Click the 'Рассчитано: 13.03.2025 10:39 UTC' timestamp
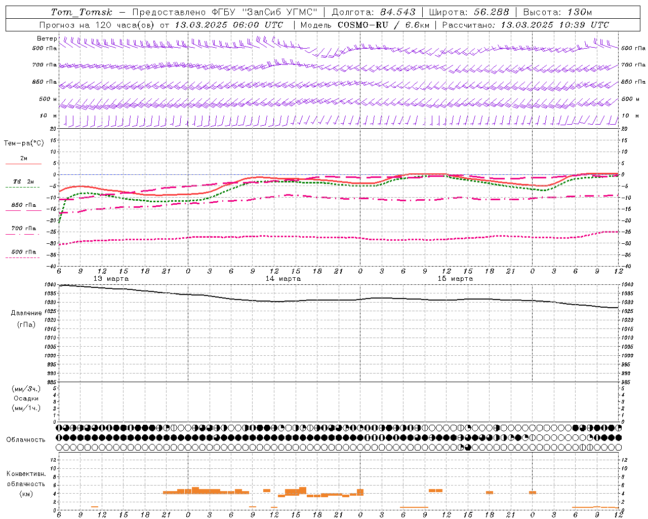This screenshot has height=519, width=648. click(x=525, y=25)
